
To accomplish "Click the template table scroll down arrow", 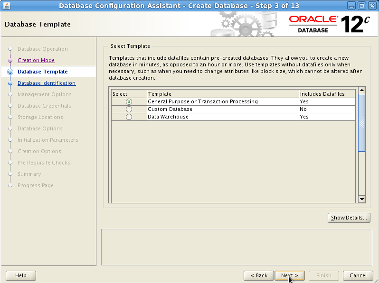I will pyautogui.click(x=362, y=199).
